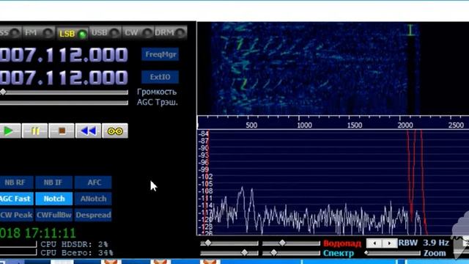Increase RBW with the right arrow
This screenshot has height=264, width=469.
click(389, 243)
